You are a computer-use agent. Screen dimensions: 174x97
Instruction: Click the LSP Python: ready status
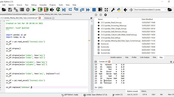coord(70,95)
